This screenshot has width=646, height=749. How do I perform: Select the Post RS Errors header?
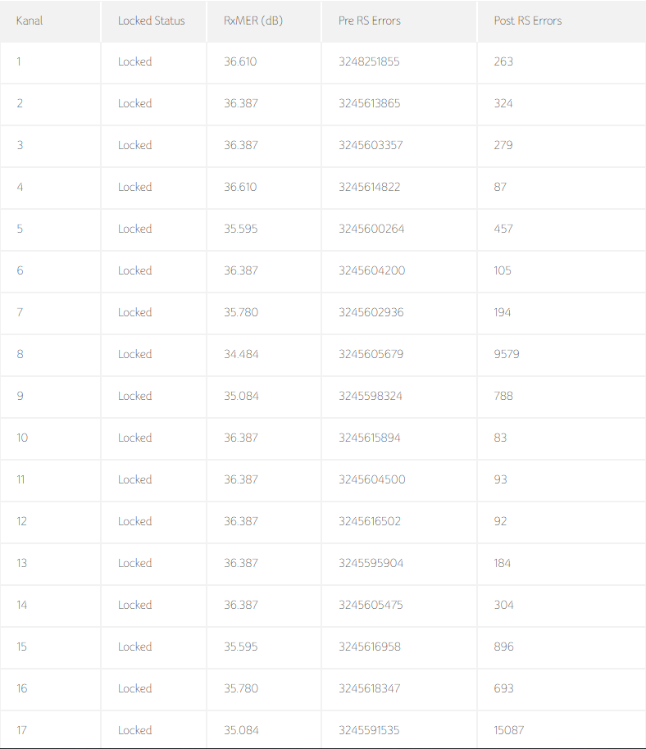click(x=527, y=20)
